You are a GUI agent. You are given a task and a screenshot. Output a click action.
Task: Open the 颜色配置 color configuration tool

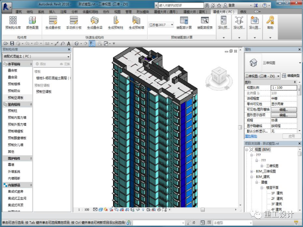pyautogui.click(x=32, y=23)
